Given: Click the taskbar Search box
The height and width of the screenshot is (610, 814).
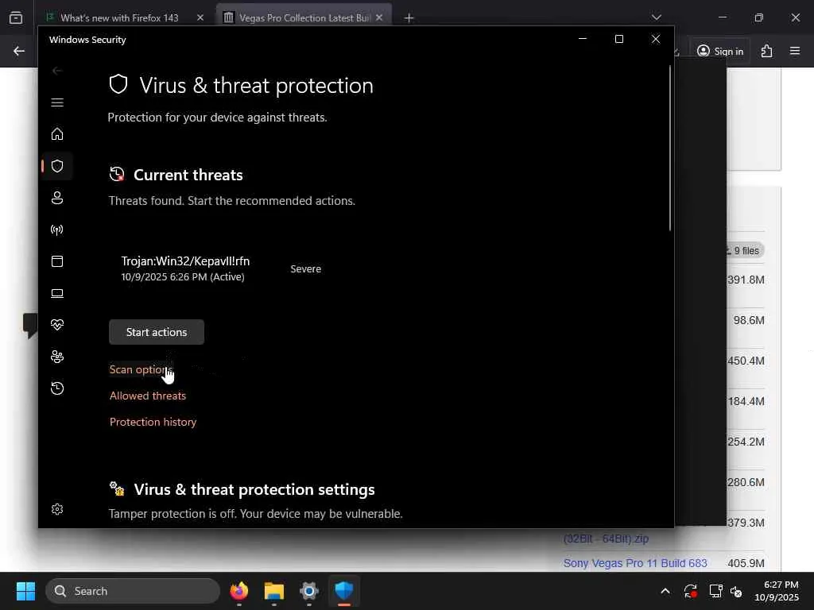Looking at the screenshot, I should [133, 591].
